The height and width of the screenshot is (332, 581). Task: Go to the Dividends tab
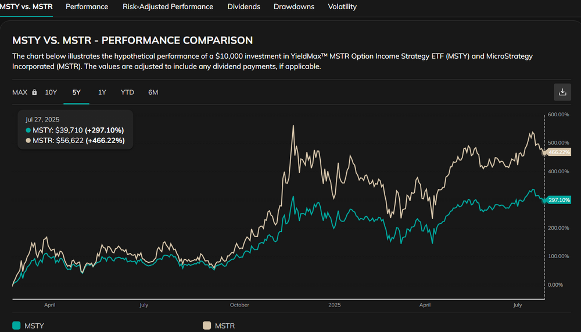[243, 7]
